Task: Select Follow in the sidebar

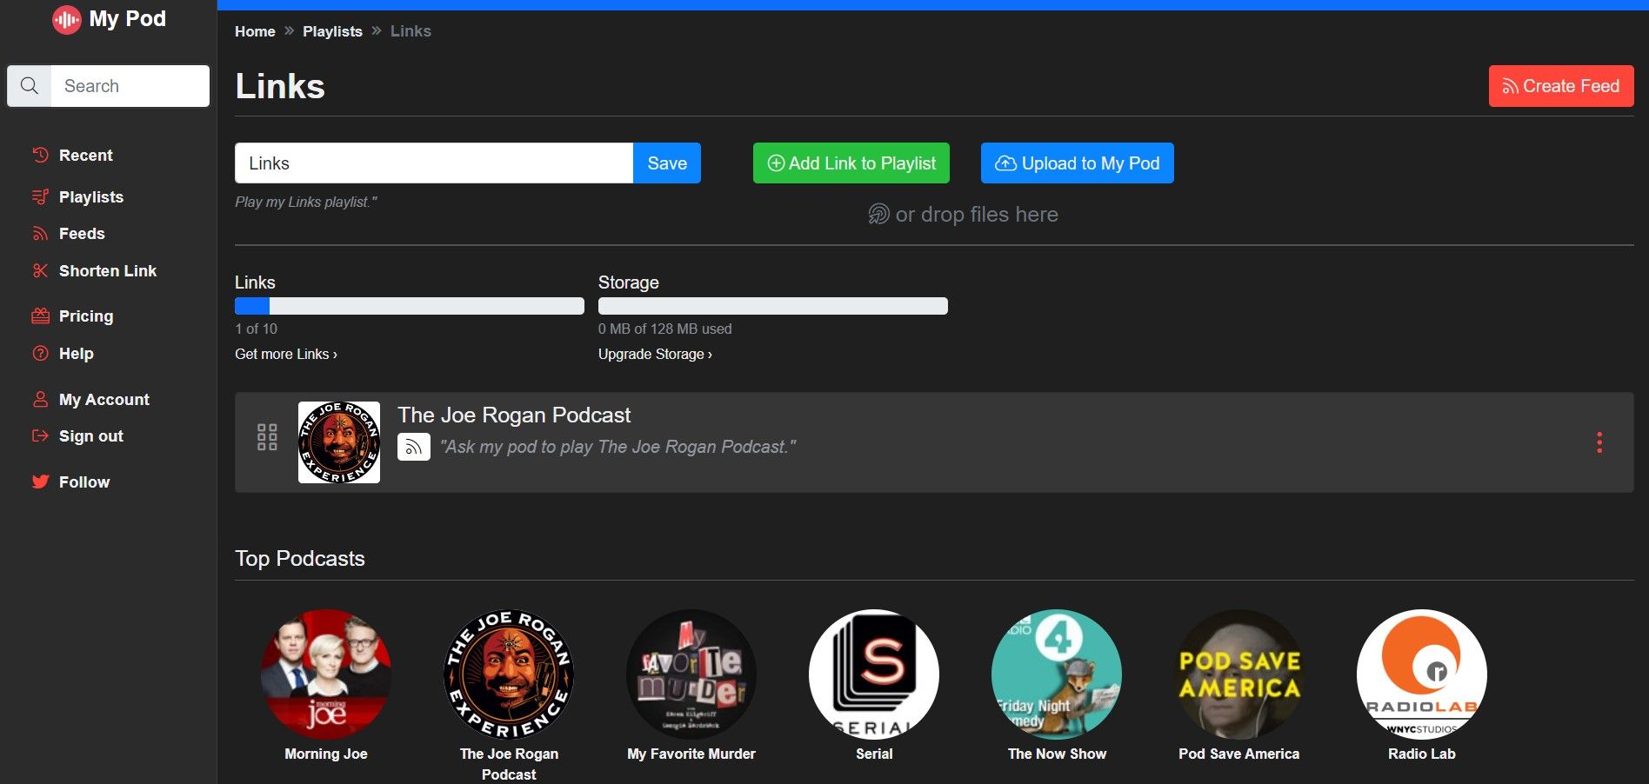Action: pyautogui.click(x=84, y=482)
